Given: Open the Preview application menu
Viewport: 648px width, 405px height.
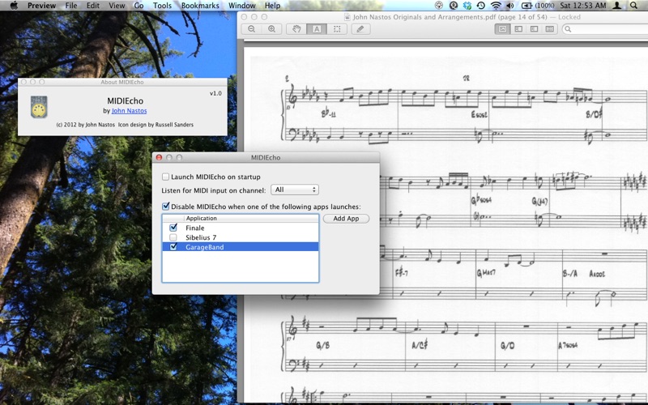Looking at the screenshot, I should click(x=42, y=6).
